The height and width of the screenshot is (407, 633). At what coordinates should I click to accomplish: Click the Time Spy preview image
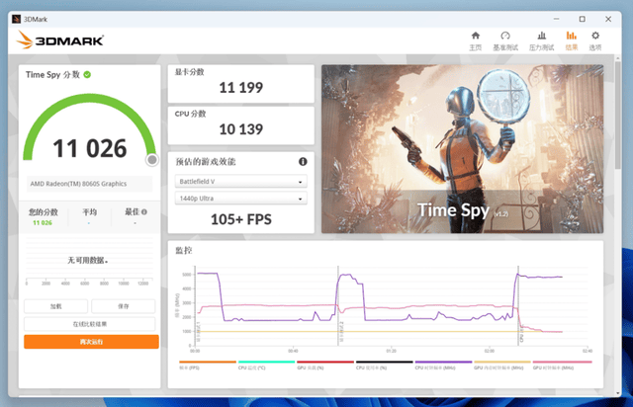462,148
